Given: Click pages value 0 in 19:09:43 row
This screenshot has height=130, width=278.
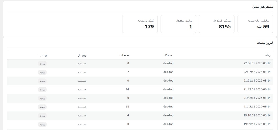Looking at the screenshot, I should 128,124.
